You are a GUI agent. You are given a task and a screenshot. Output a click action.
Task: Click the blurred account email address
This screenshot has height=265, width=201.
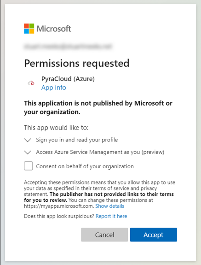point(68,46)
